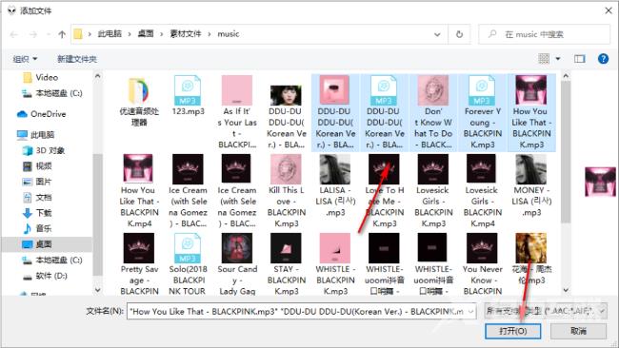Viewport: 619px width, 348px height.
Task: Open 图片 folder in the sidebar
Action: click(x=37, y=182)
